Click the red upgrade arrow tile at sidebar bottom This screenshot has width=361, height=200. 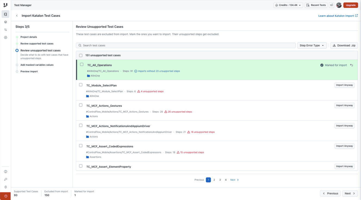tap(5, 196)
